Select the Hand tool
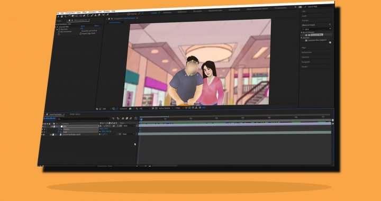 click(x=62, y=16)
